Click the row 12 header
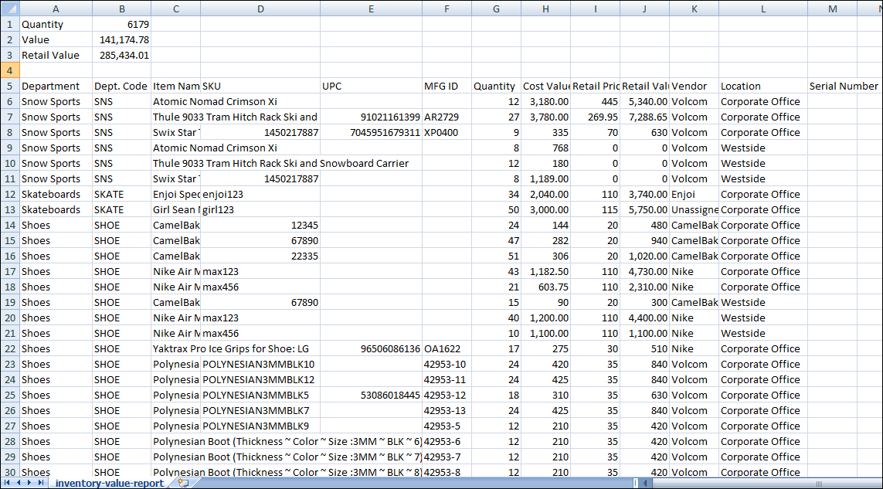Screen dimensions: 883x489 9,194
